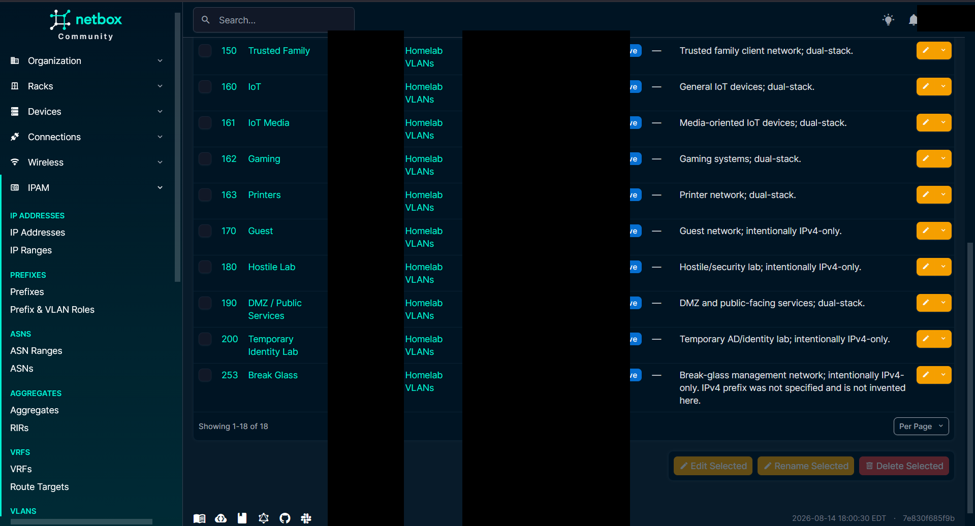Select the Gaming VLAN 162 checkbox
Image resolution: width=975 pixels, height=526 pixels.
coord(205,159)
